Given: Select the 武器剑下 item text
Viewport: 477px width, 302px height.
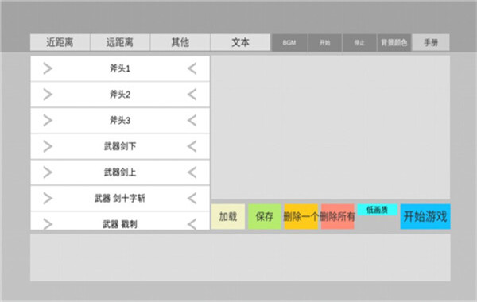Looking at the screenshot, I should click(120, 146).
